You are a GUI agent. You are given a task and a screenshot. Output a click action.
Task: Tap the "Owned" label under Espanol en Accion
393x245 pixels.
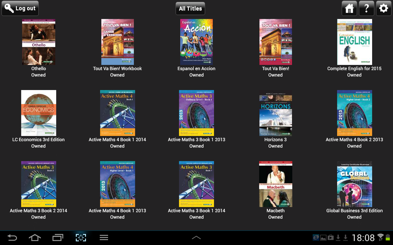(196, 75)
